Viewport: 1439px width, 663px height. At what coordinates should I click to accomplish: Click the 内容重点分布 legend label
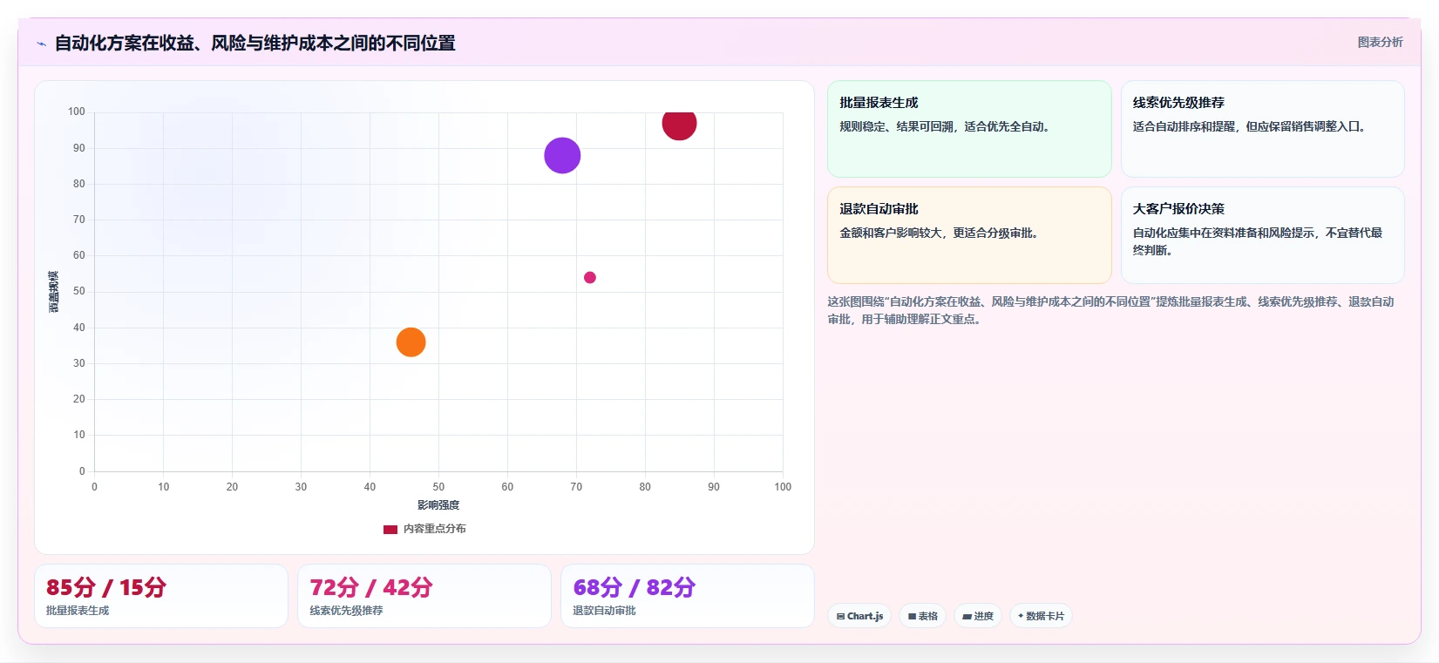(x=434, y=529)
